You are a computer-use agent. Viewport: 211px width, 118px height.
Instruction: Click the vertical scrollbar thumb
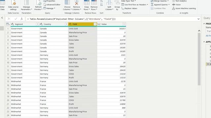[x=199, y=59]
